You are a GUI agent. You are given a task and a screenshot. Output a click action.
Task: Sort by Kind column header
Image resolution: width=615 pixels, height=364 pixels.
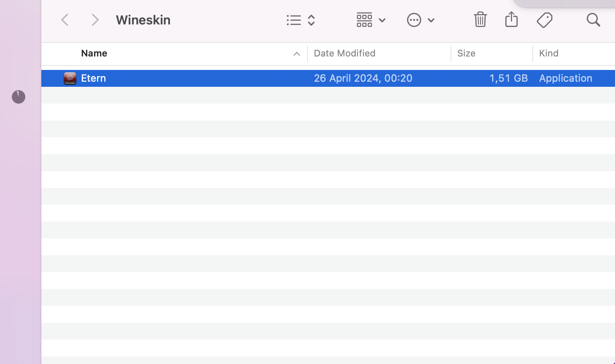(549, 54)
